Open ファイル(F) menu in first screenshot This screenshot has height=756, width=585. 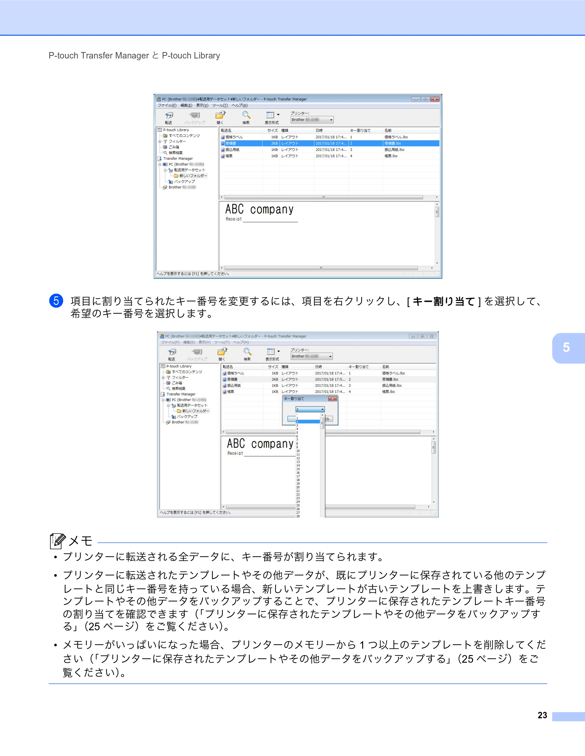(167, 106)
